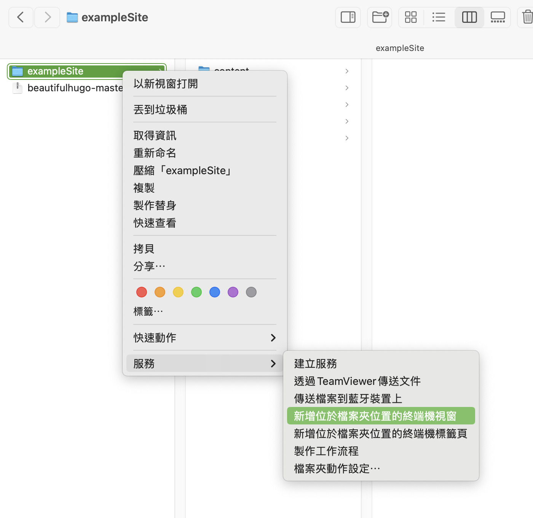Click the trash icon in toolbar
This screenshot has width=533, height=518.
527,17
